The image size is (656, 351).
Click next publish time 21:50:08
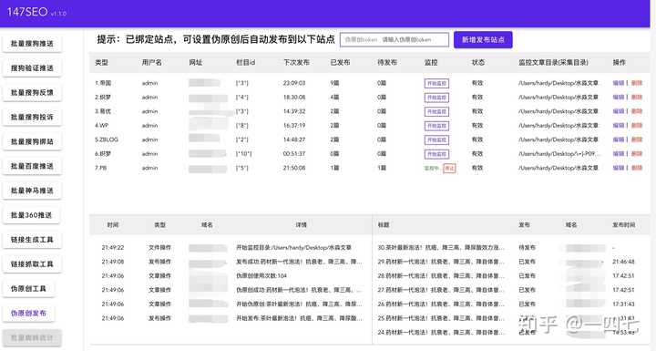(294, 168)
